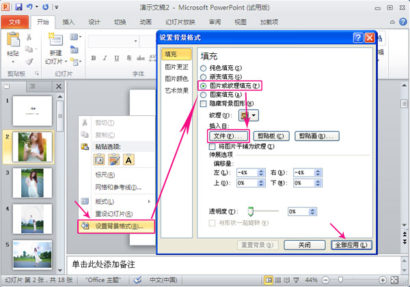Viewport: 410px width, 287px height.
Task: Check 将图片平铺为纹理 checkbox
Action: click(212, 147)
